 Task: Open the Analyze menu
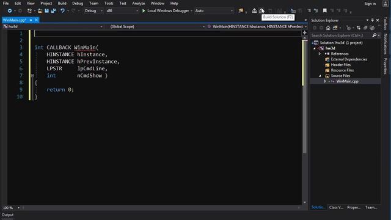click(x=139, y=4)
